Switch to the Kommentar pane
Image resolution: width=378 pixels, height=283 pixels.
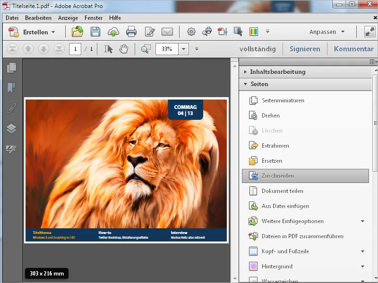click(353, 49)
